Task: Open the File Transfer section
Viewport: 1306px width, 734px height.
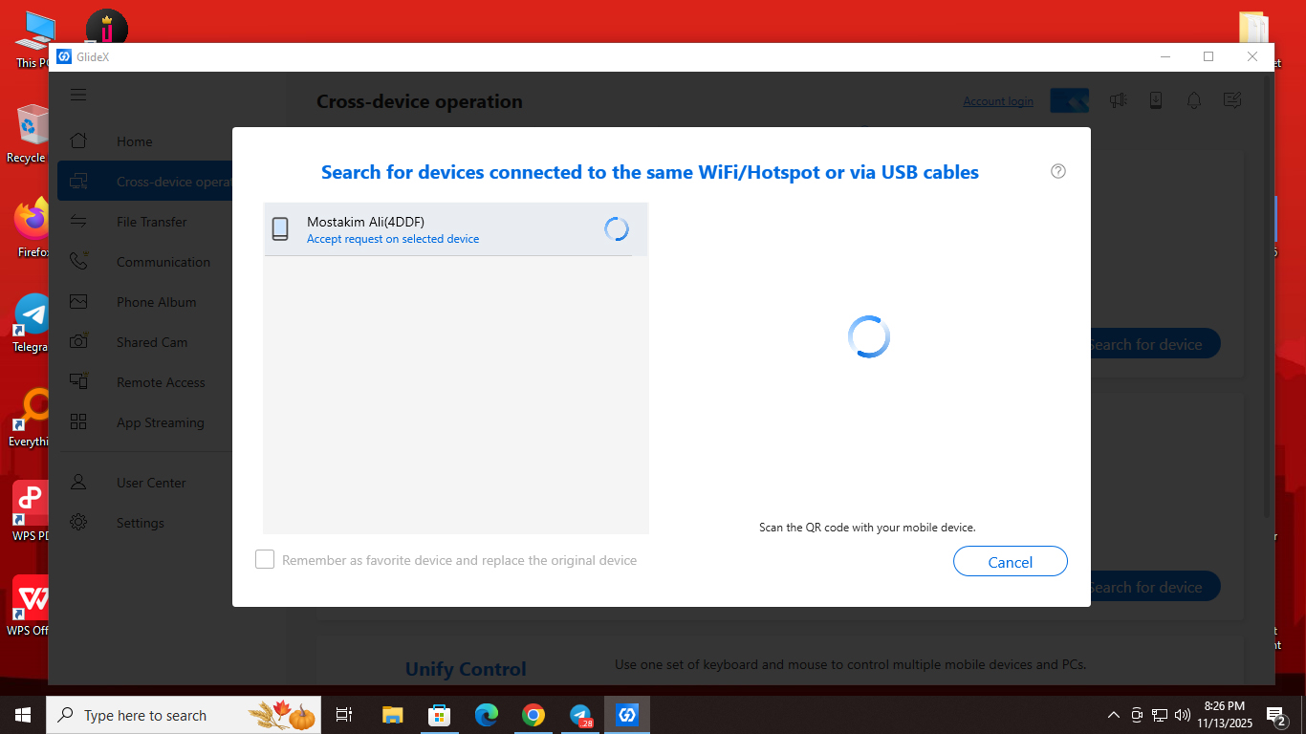Action: tap(151, 222)
